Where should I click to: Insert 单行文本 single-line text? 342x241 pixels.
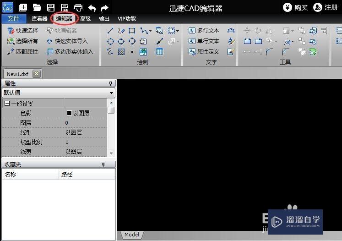click(204, 41)
